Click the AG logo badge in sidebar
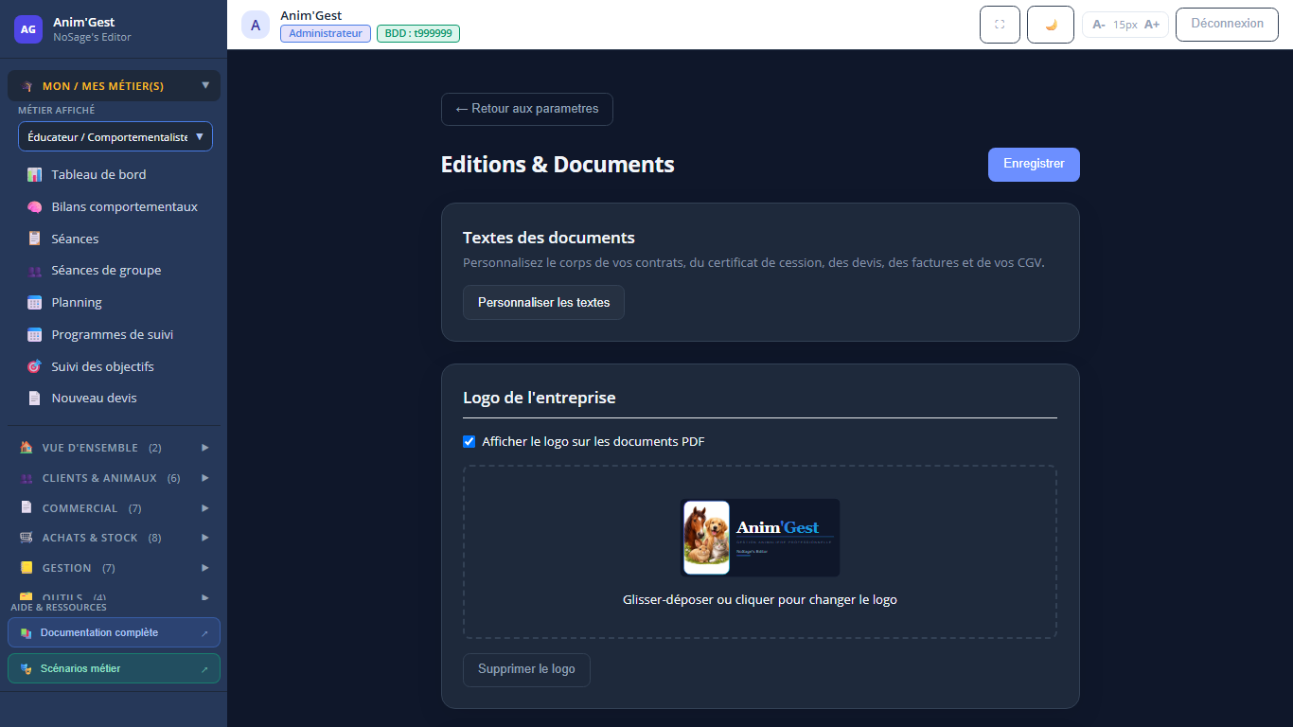The height and width of the screenshot is (727, 1293). [28, 29]
